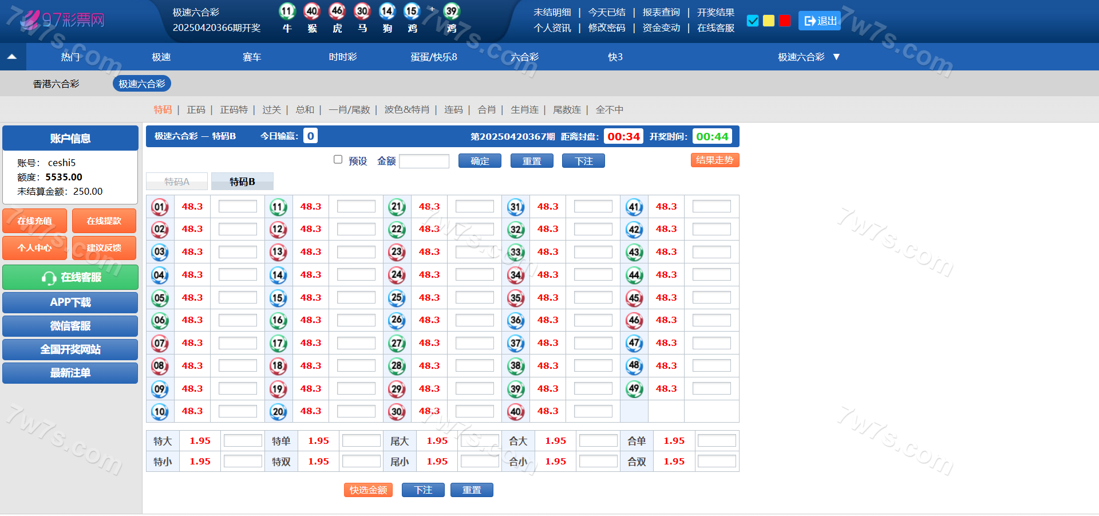Click the 97彩票网 logo
The width and height of the screenshot is (1099, 516).
(x=63, y=21)
